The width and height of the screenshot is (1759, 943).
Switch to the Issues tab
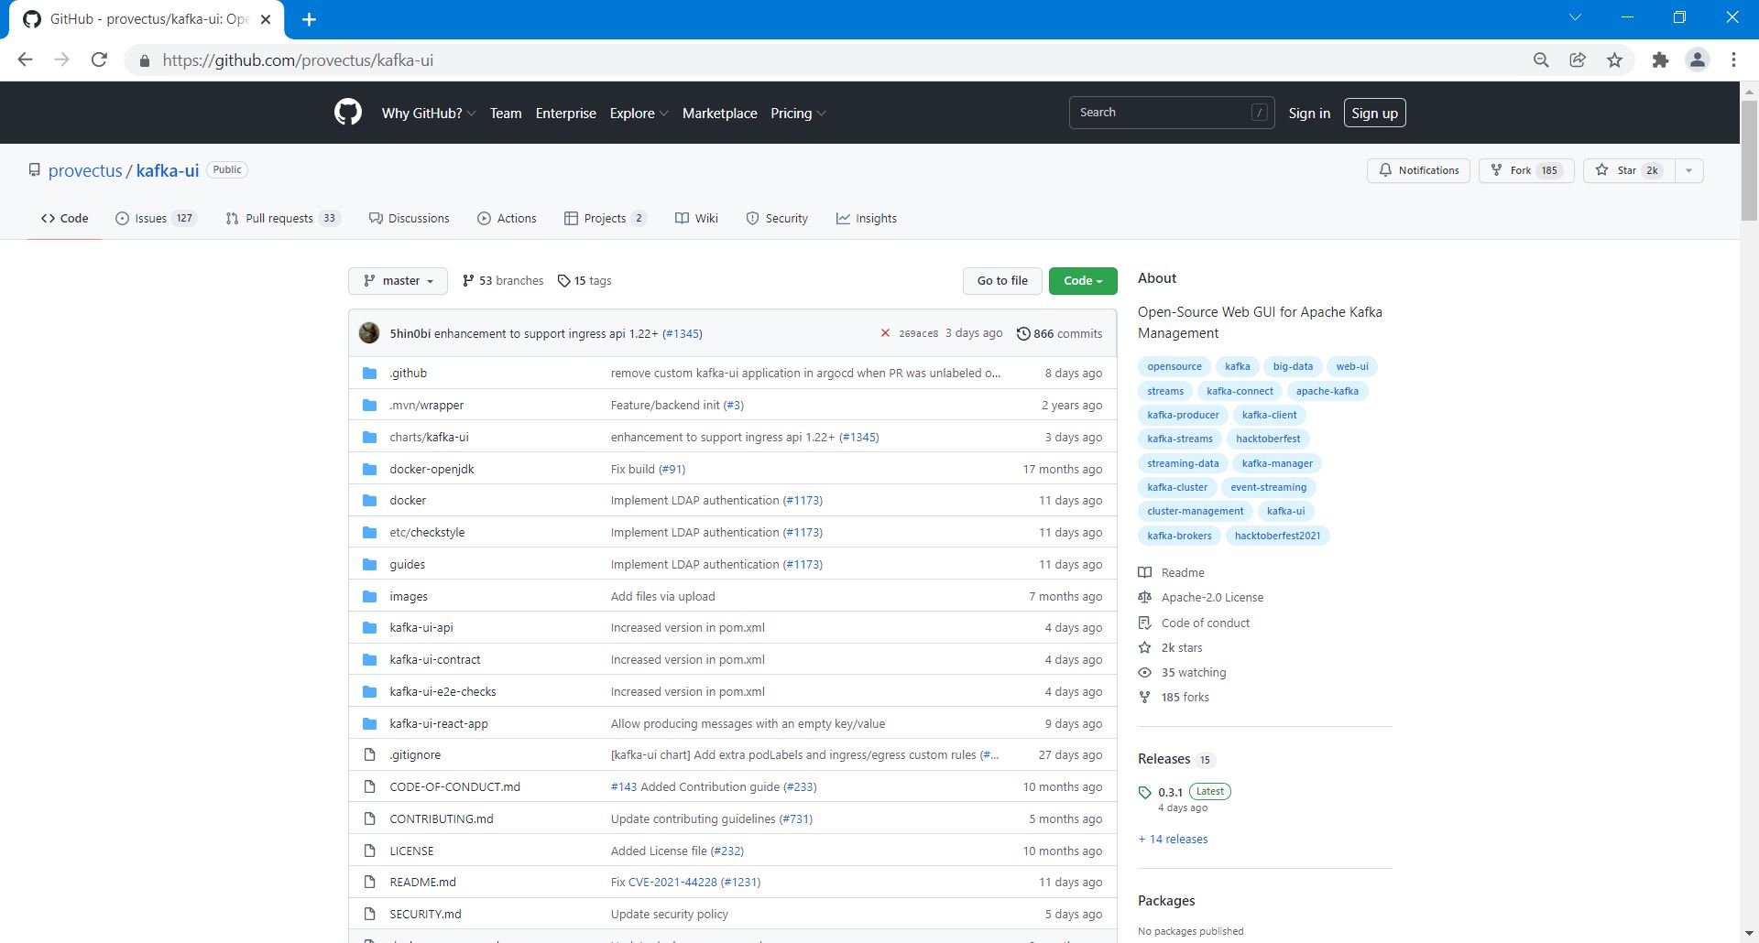pyautogui.click(x=155, y=219)
